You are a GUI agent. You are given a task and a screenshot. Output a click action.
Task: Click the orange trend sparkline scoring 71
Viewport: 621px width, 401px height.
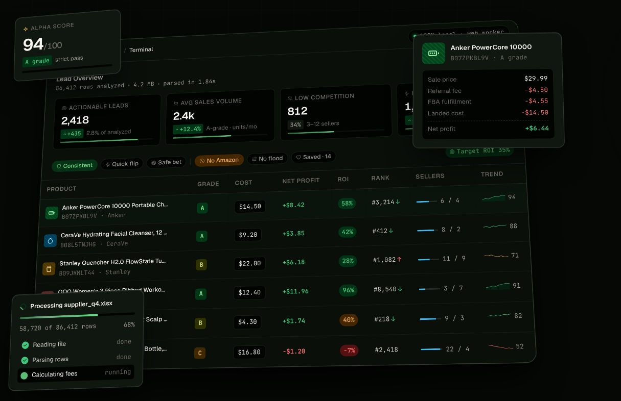[x=496, y=255]
